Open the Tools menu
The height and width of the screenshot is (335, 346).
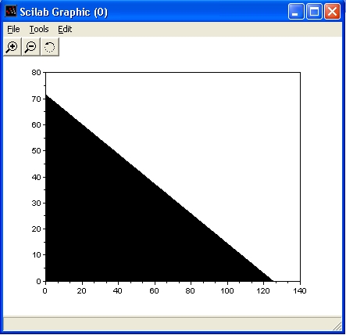(x=39, y=29)
